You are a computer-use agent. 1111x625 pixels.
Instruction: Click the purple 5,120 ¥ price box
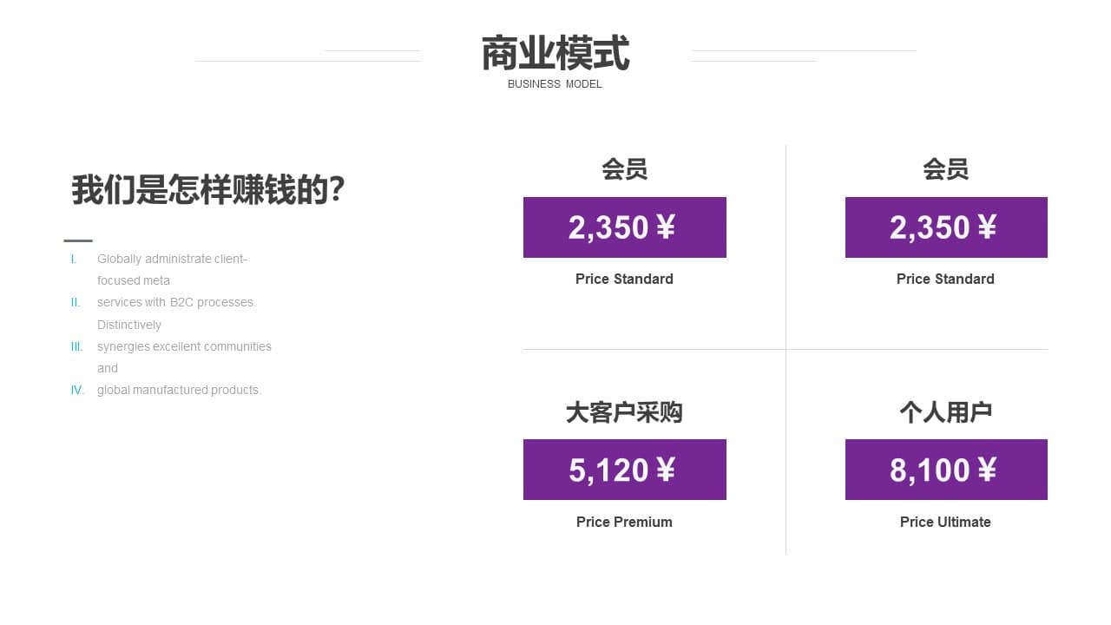click(x=625, y=470)
